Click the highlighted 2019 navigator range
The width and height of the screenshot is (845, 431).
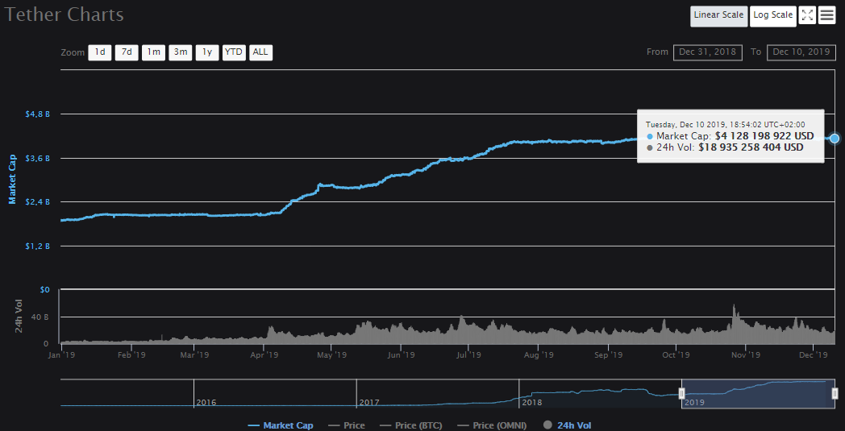[758, 393]
